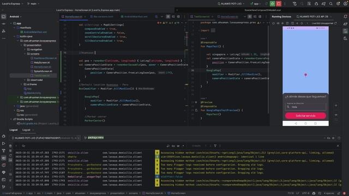Screen dimensions: 349x196
Task: Open the logcat device selector combo box
Action: (45, 138)
